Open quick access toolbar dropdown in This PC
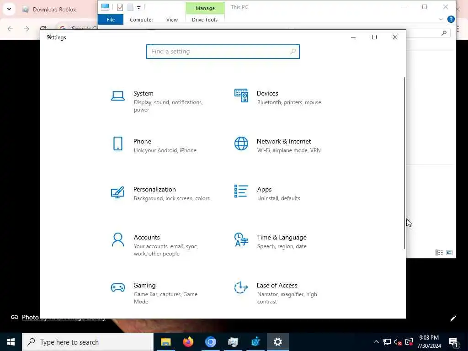Image resolution: width=468 pixels, height=351 pixels. [139, 7]
